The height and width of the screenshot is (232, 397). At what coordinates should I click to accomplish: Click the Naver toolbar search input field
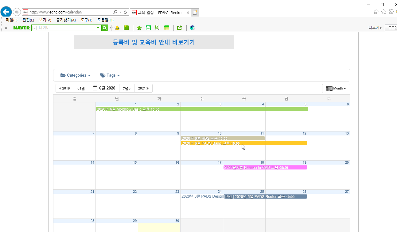click(67, 28)
